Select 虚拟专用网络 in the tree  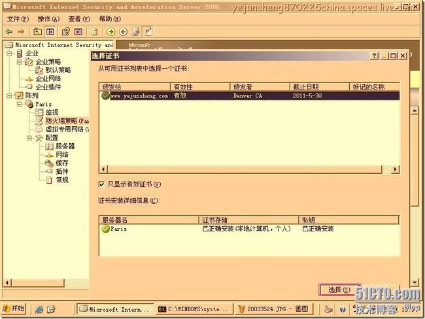tap(67, 129)
